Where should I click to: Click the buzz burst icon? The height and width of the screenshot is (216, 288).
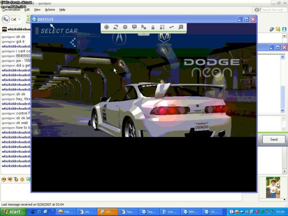pyautogui.click(x=22, y=179)
